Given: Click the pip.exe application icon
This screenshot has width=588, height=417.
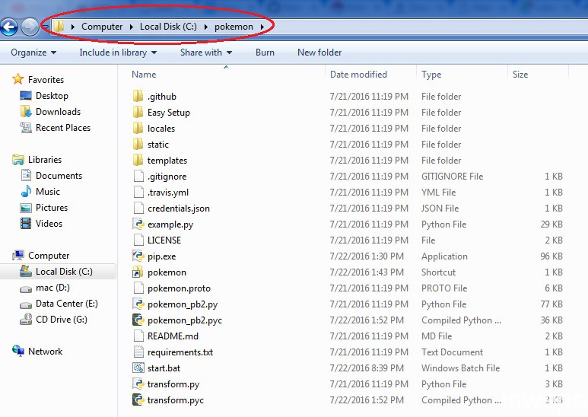Looking at the screenshot, I should tap(138, 256).
